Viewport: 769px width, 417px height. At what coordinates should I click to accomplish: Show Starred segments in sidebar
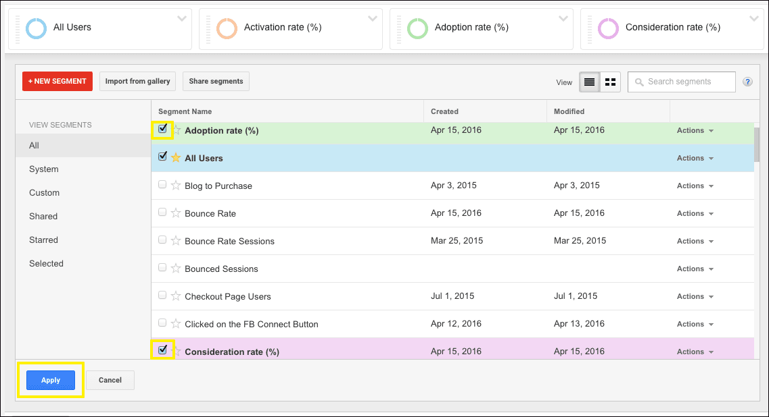point(43,240)
